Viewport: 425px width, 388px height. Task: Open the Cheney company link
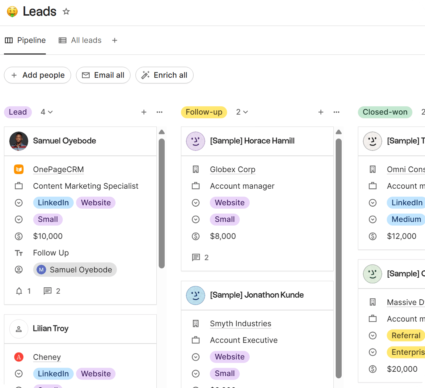(x=47, y=357)
